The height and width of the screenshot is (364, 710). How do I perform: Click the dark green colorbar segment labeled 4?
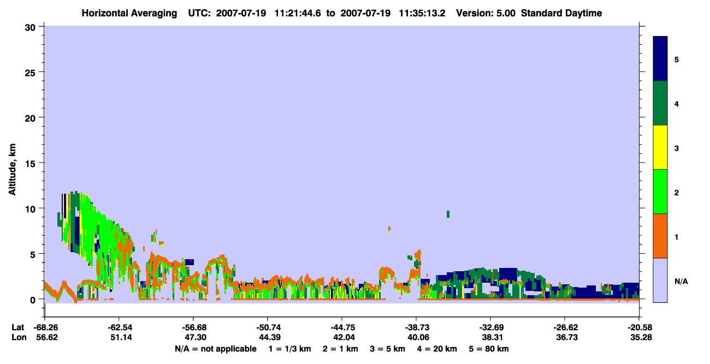tap(660, 103)
